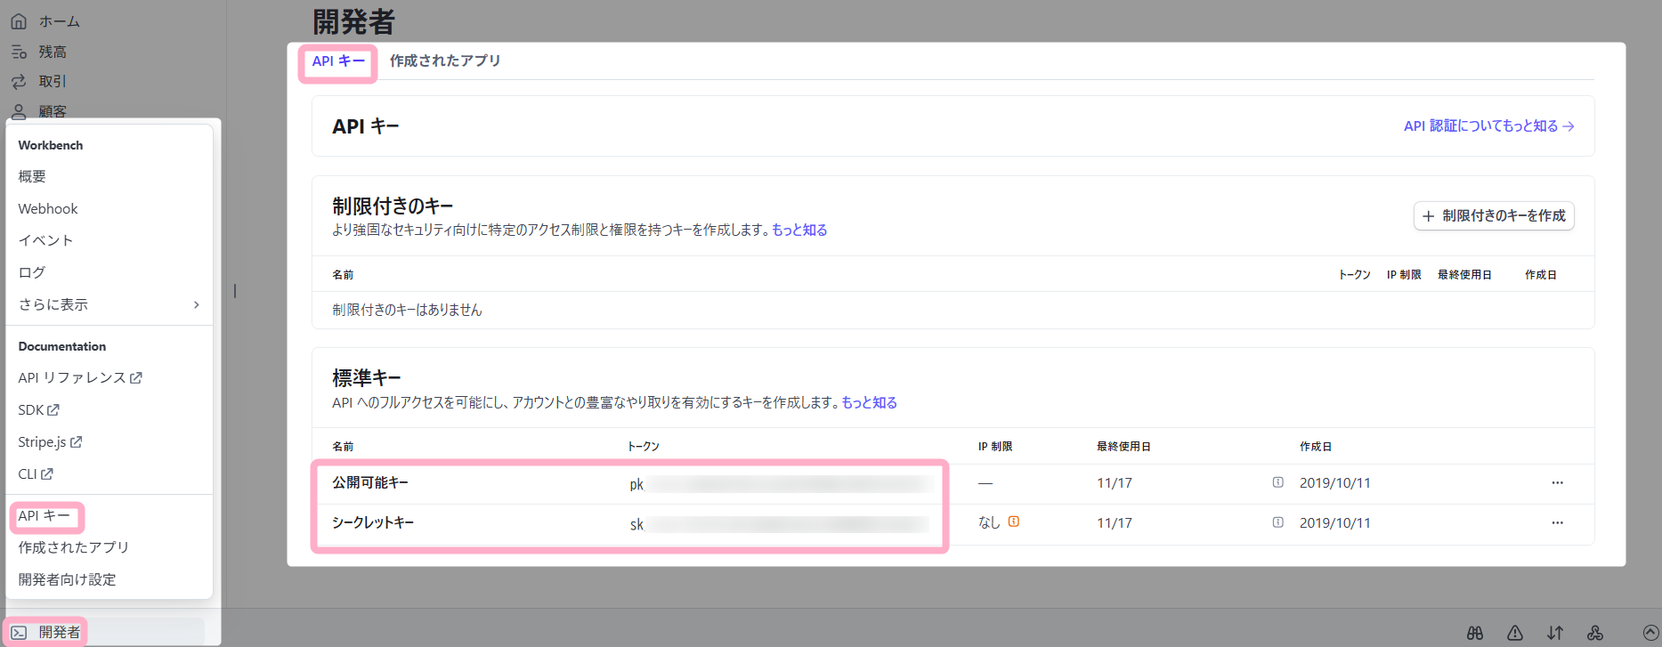Open more options for シークレットキー row
This screenshot has width=1662, height=647.
tap(1557, 522)
